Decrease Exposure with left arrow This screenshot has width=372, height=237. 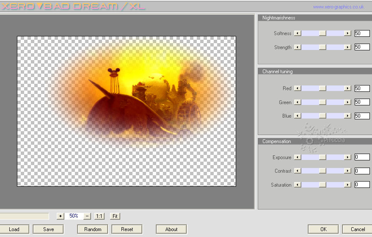[298, 157]
